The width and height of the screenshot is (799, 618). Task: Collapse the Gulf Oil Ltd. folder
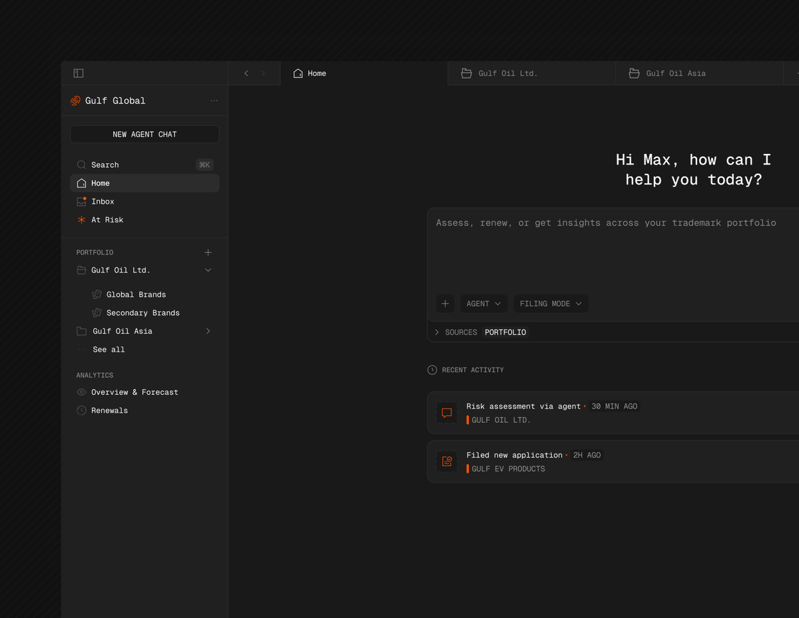click(x=208, y=270)
